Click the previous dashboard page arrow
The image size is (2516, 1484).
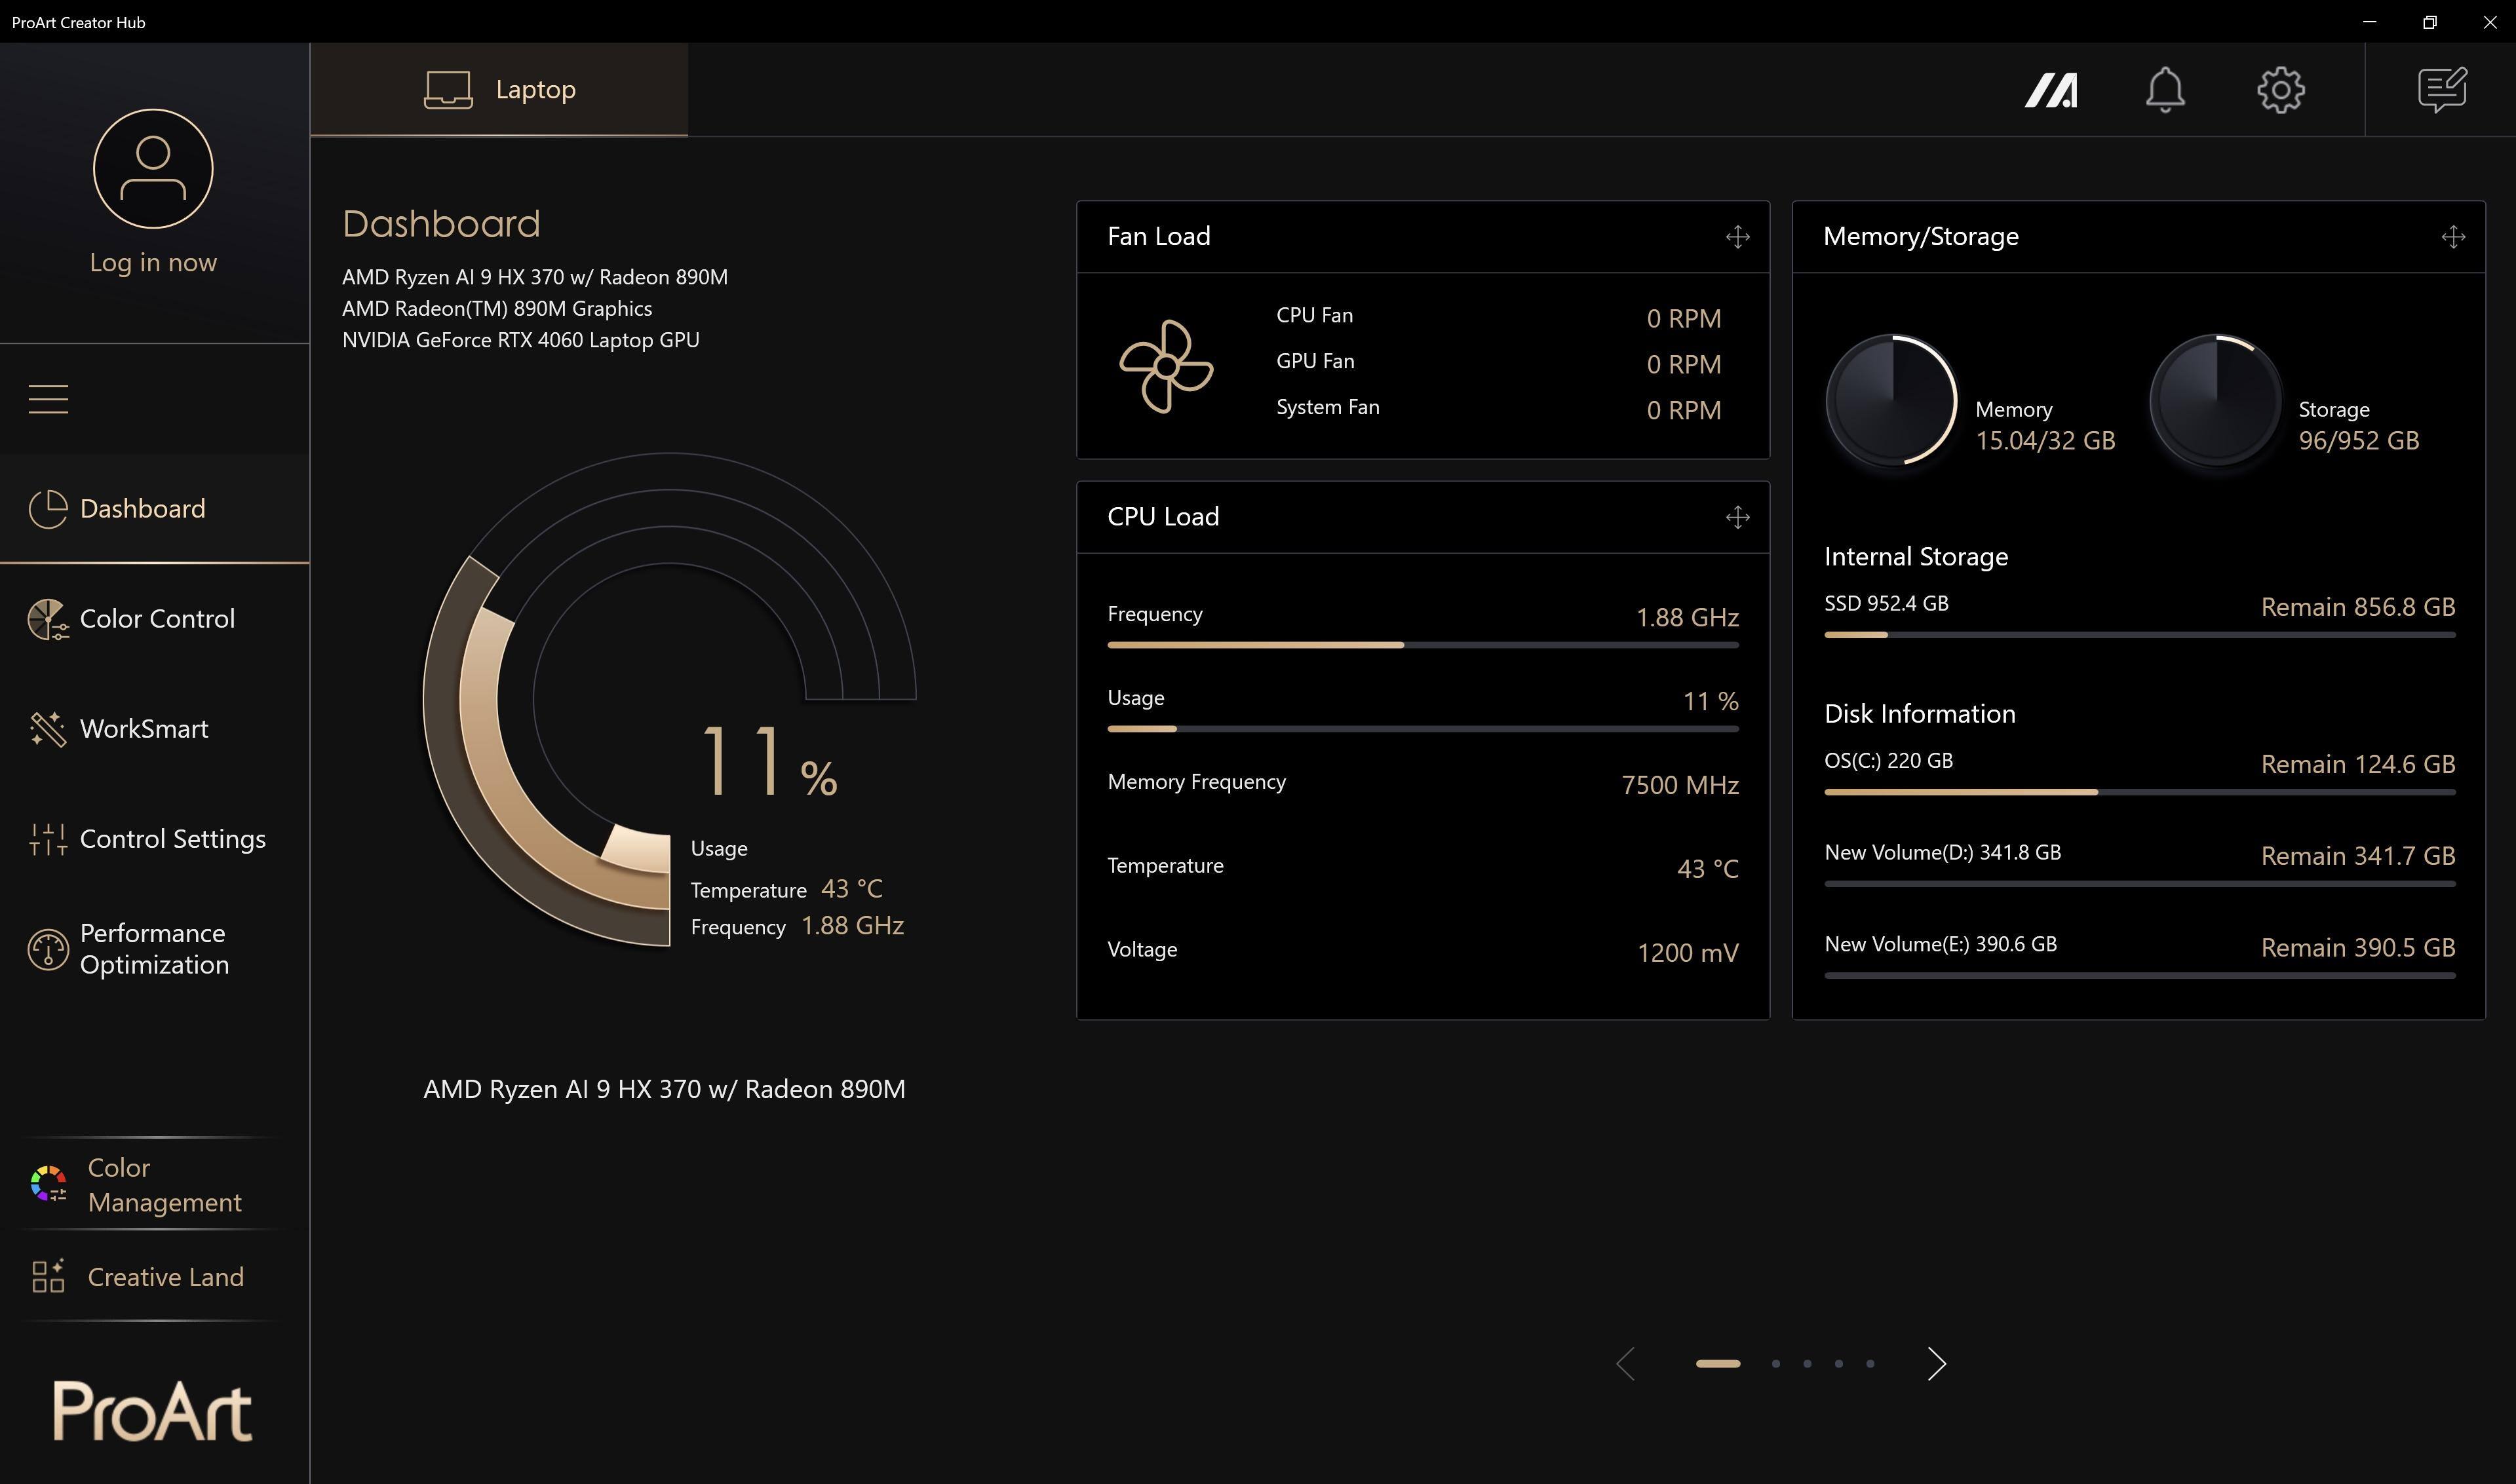1626,1364
